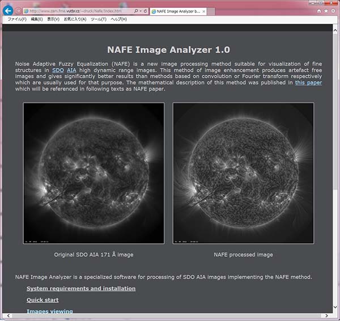Open the ファイル(F) menu

(17, 19)
